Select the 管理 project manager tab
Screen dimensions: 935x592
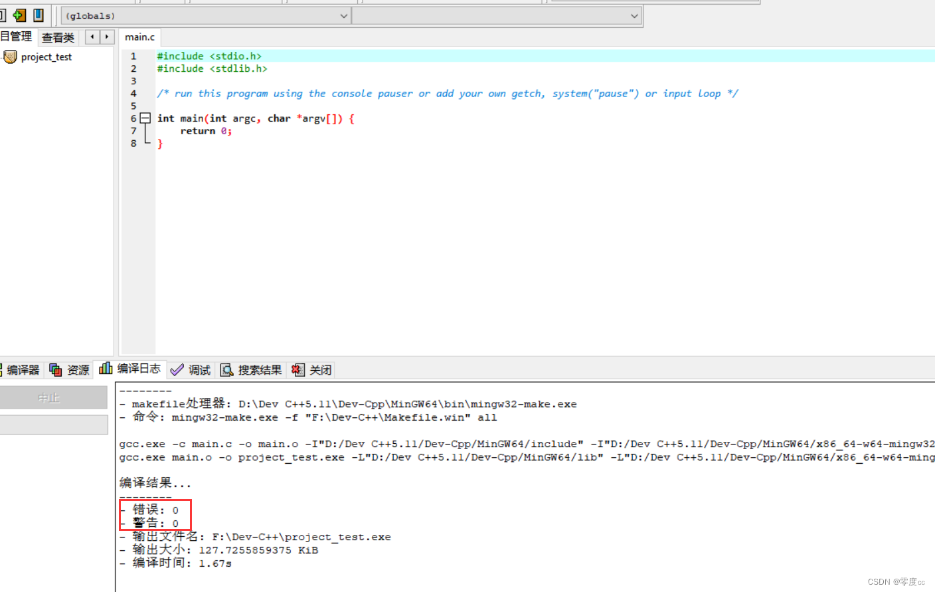16,37
